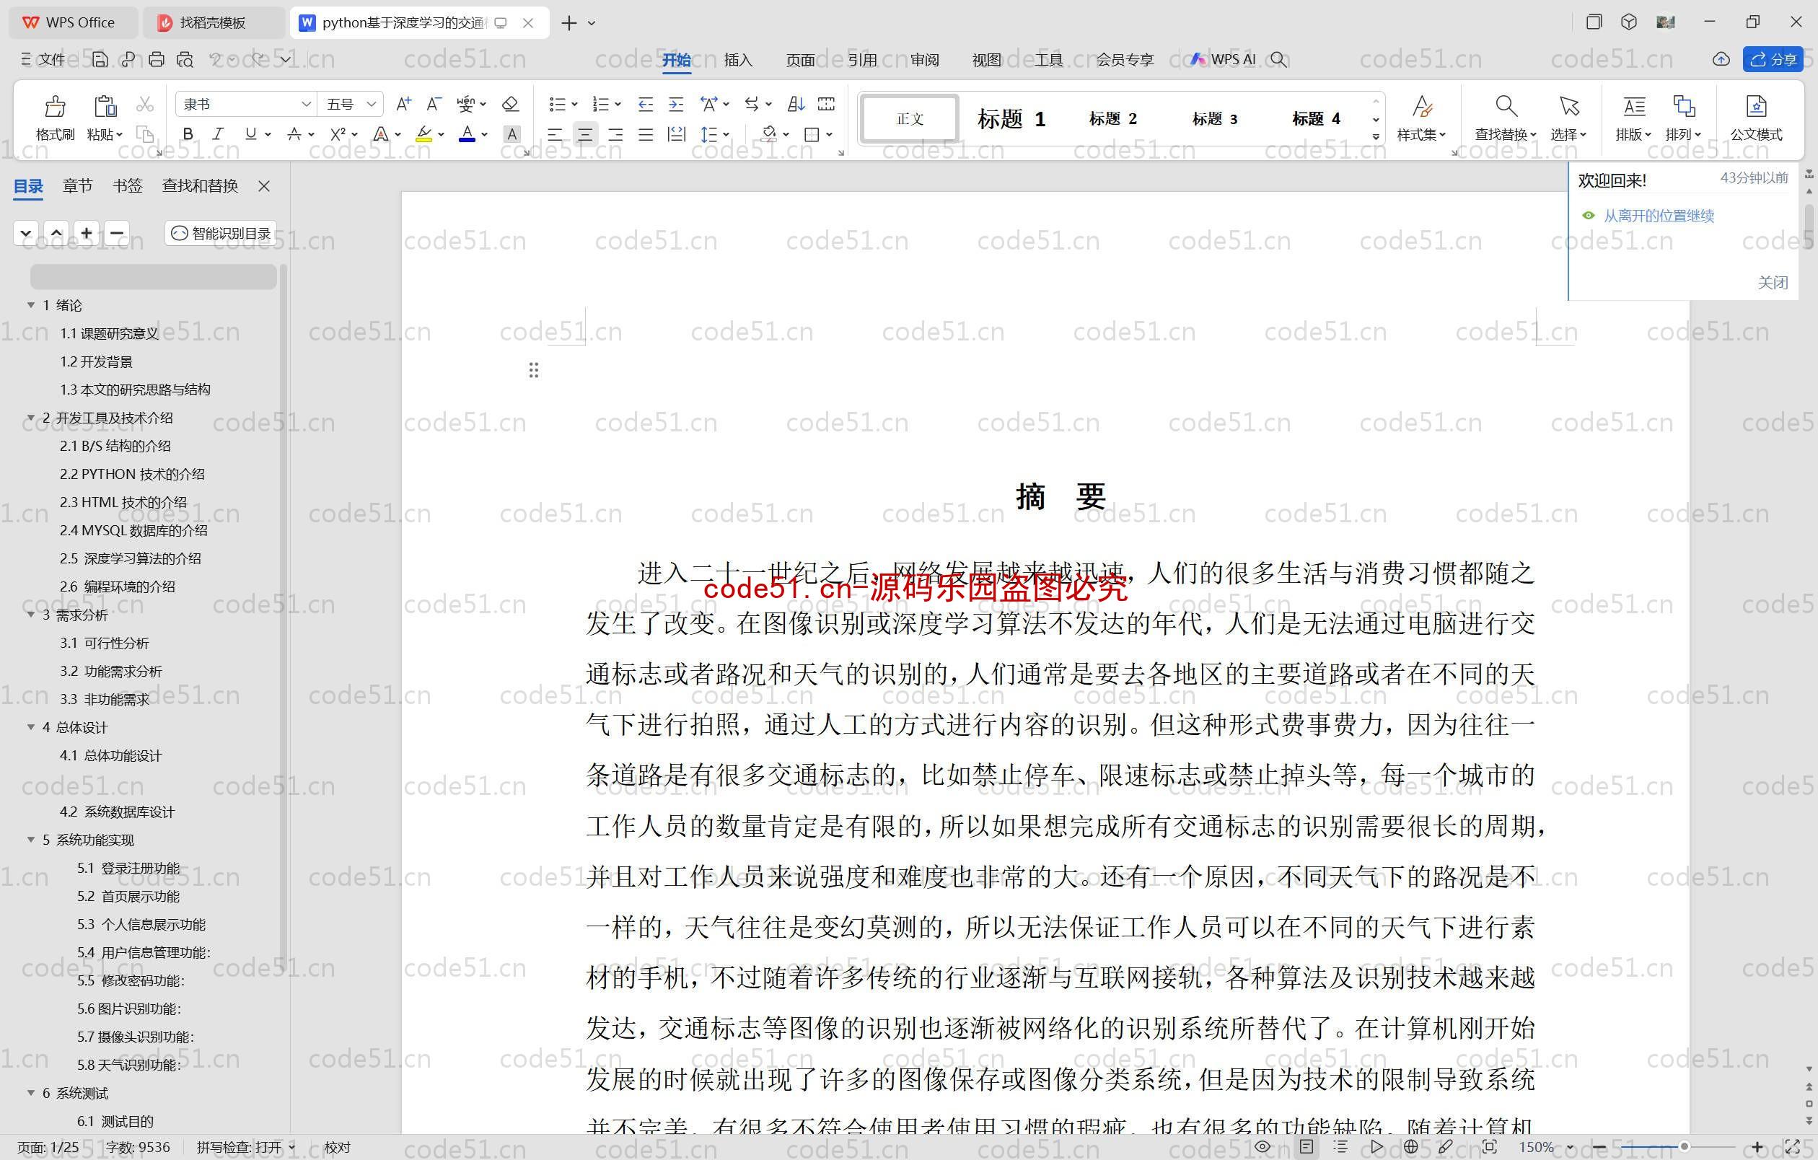Collapse the '1 绪论' outline node

tap(31, 305)
